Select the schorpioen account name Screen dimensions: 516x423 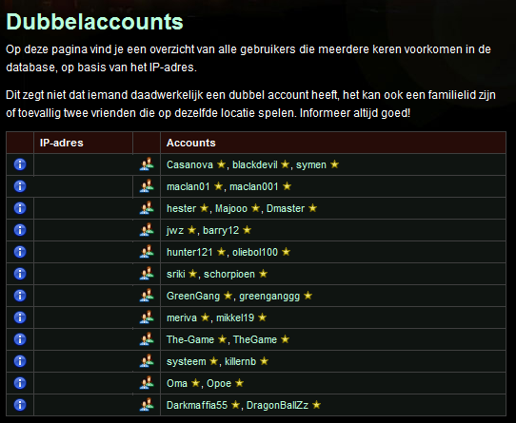pos(229,274)
